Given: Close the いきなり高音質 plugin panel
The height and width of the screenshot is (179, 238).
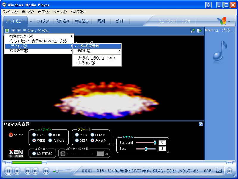Looking at the screenshot, I should pyautogui.click(x=201, y=124).
